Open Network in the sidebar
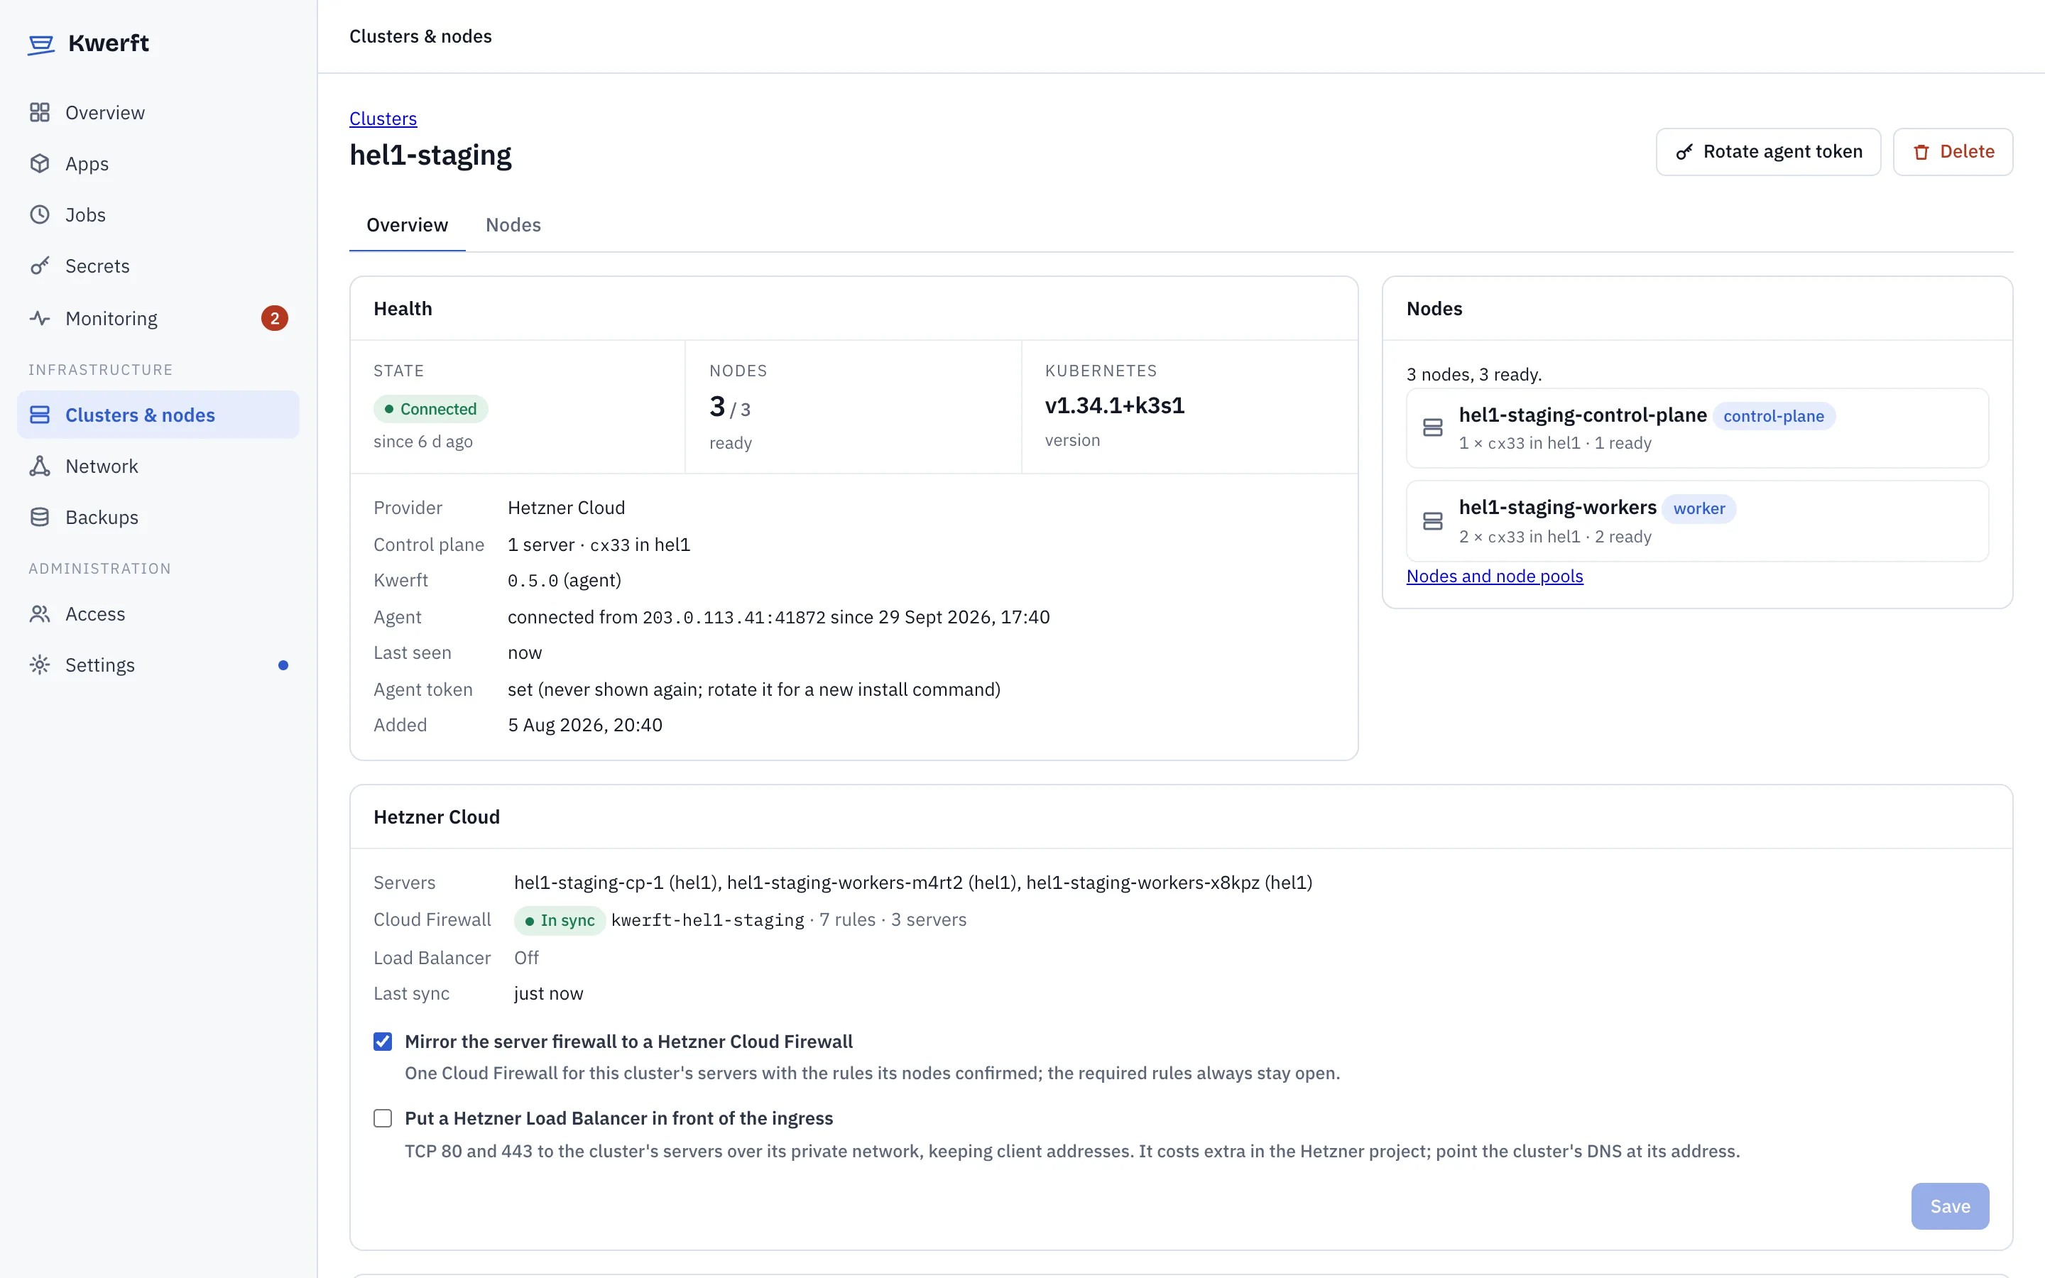This screenshot has height=1278, width=2045. [x=158, y=466]
